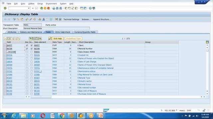
Task: Toggle Key checkbox for MANDT row
Action: 27,45
